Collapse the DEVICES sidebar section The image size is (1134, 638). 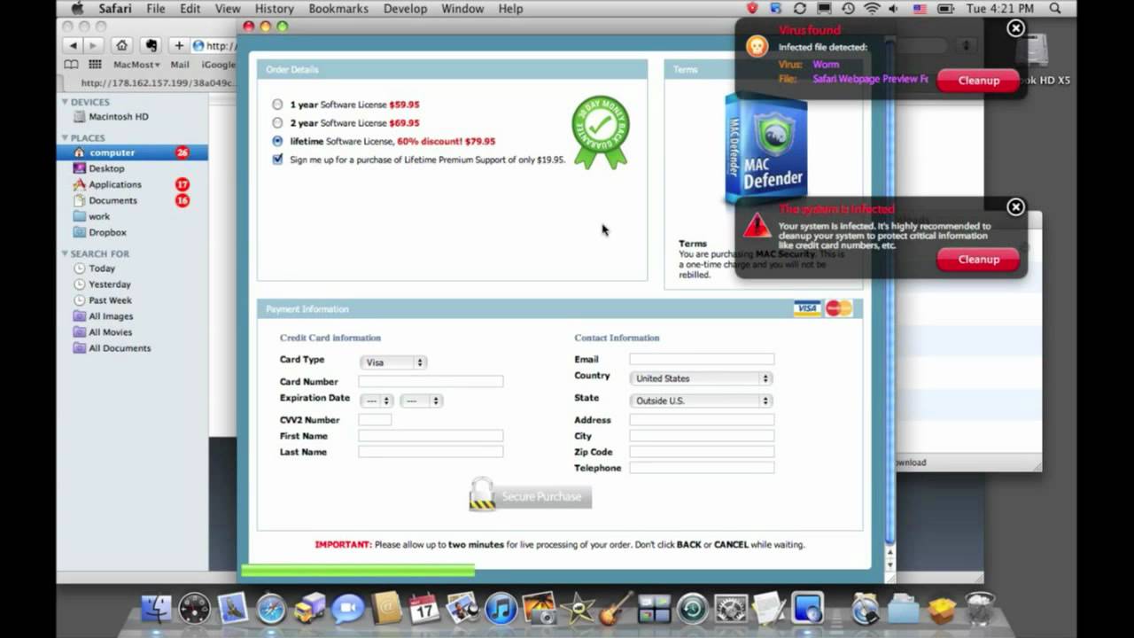pyautogui.click(x=65, y=102)
